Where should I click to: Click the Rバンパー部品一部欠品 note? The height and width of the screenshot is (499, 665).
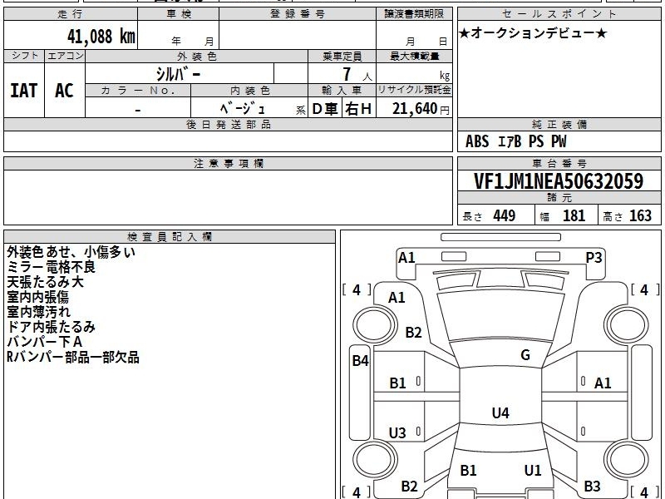click(x=72, y=357)
